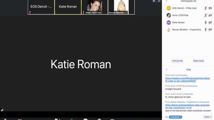The image size is (214, 120).
Task: Click Roman Skaskiw crystal avatar
Action: pyautogui.click(x=169, y=30)
